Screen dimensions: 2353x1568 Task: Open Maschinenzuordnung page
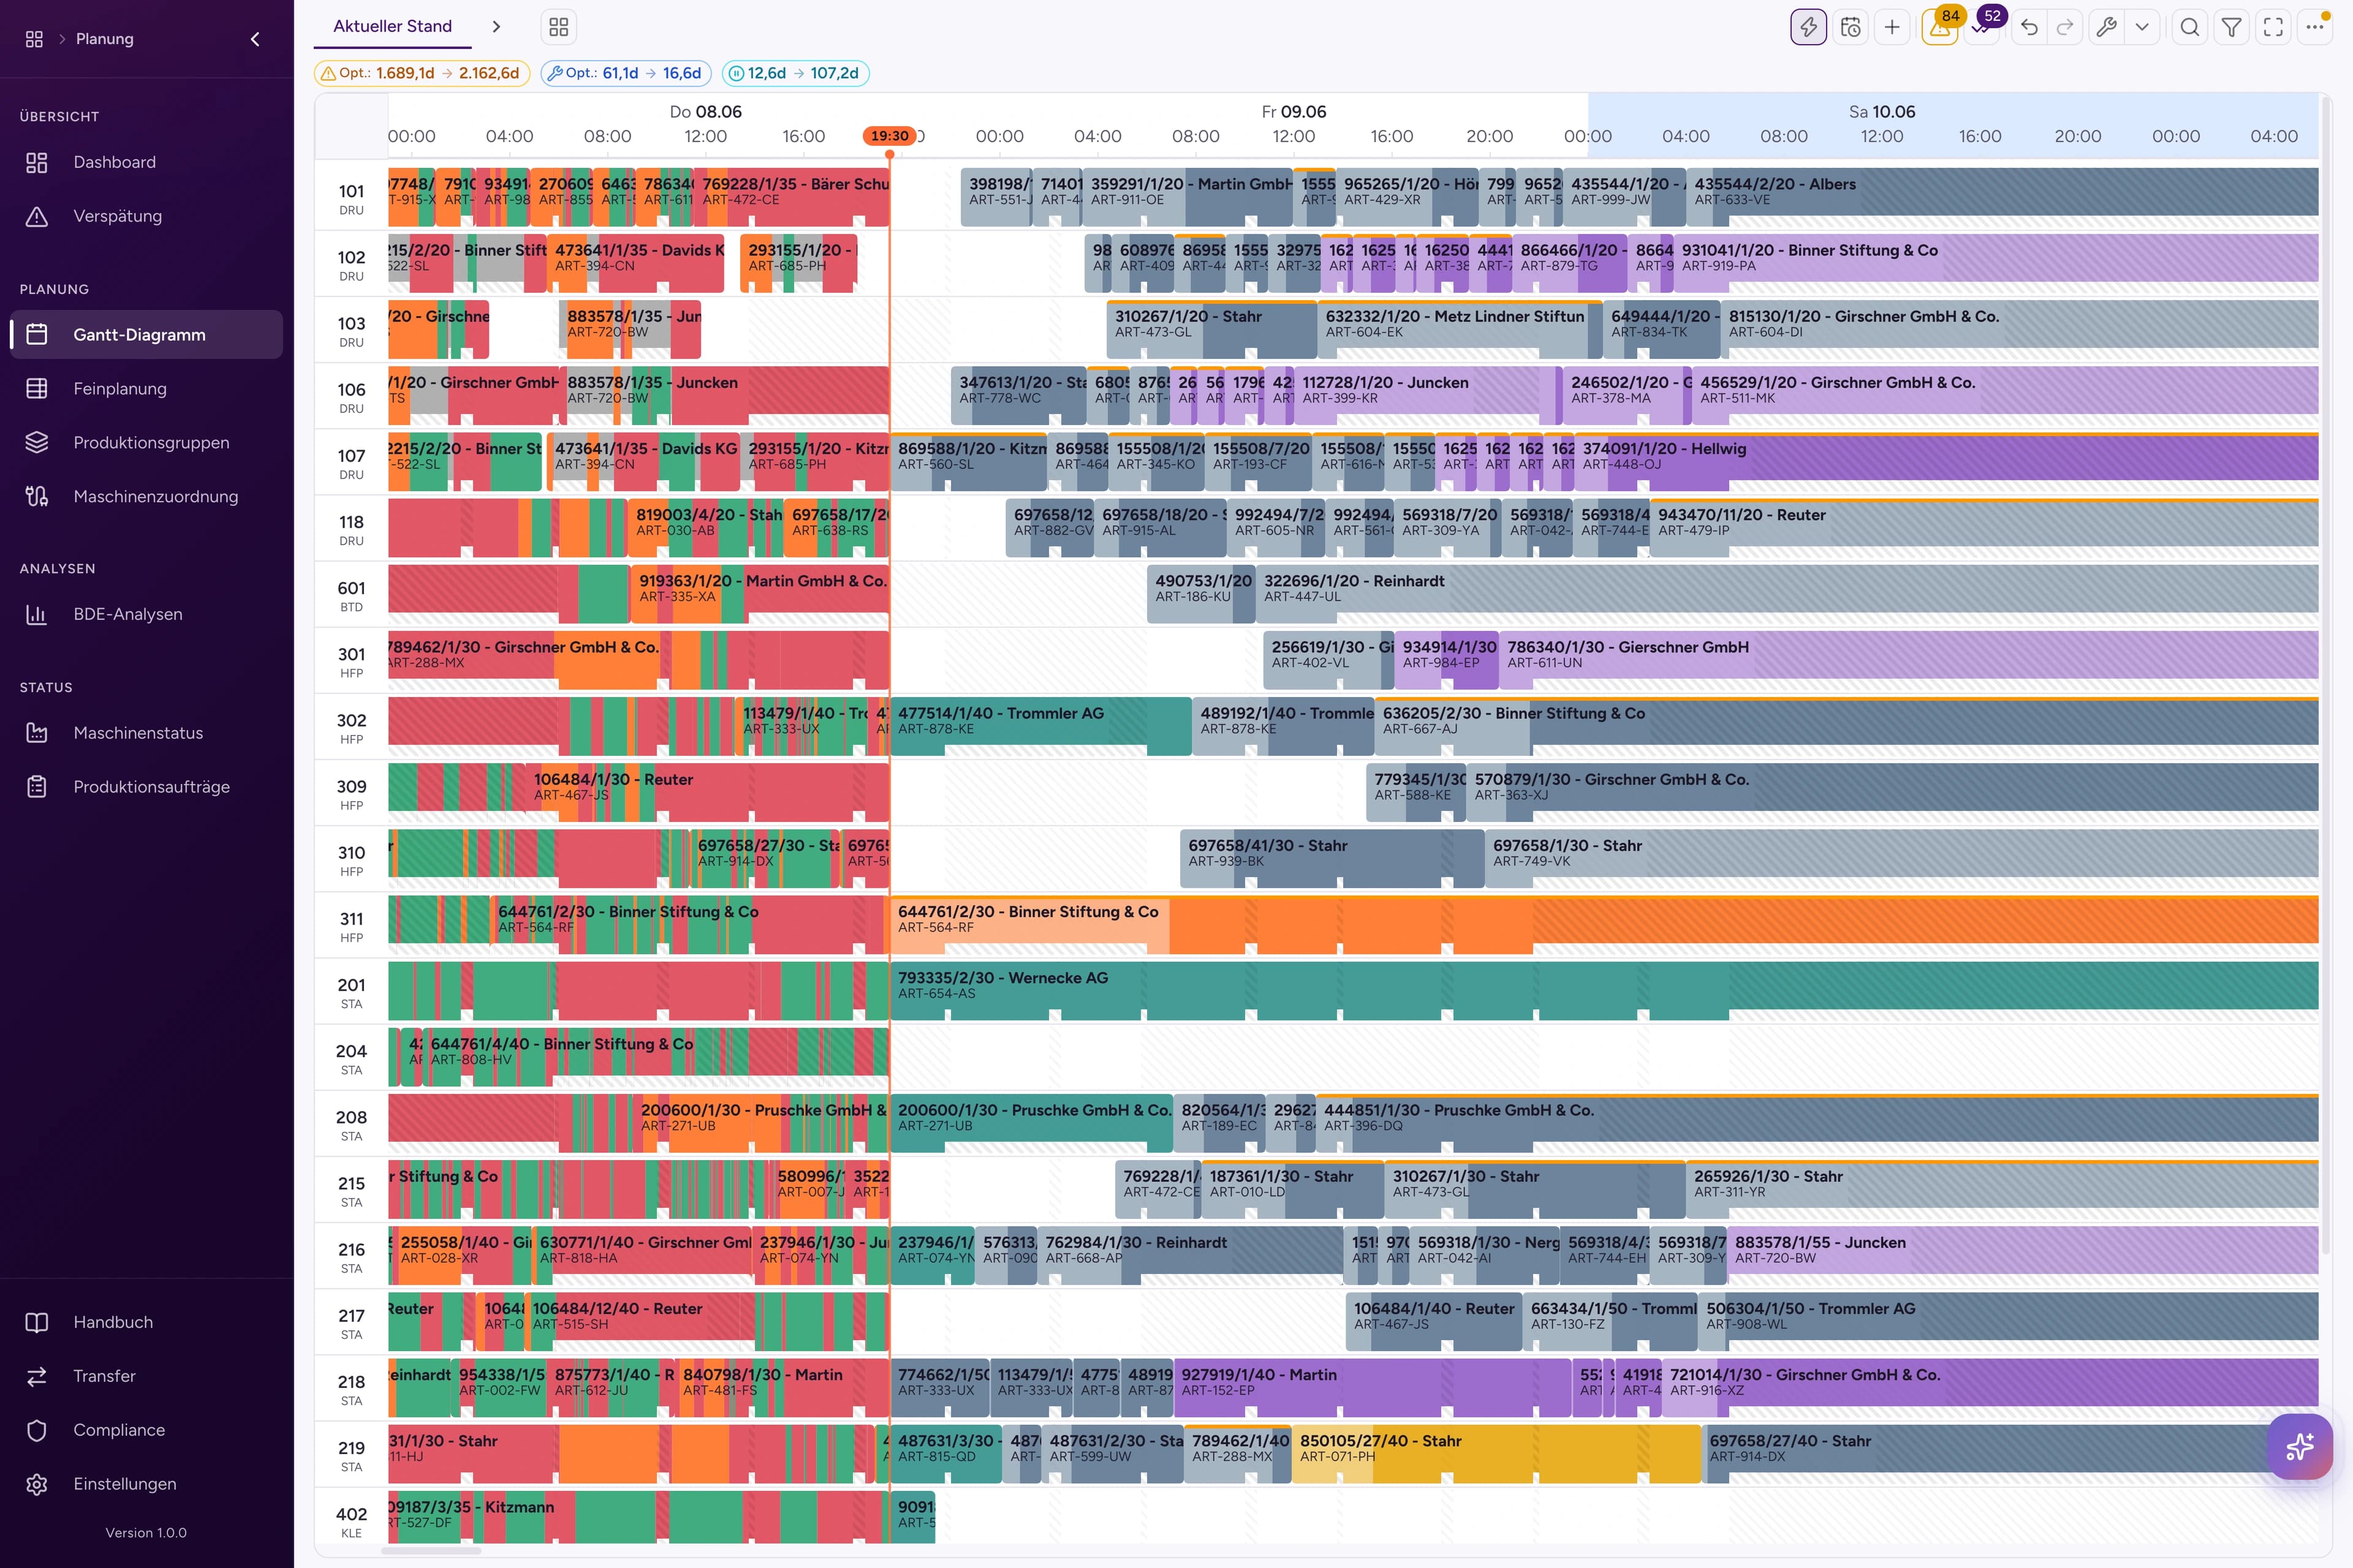pyautogui.click(x=146, y=496)
